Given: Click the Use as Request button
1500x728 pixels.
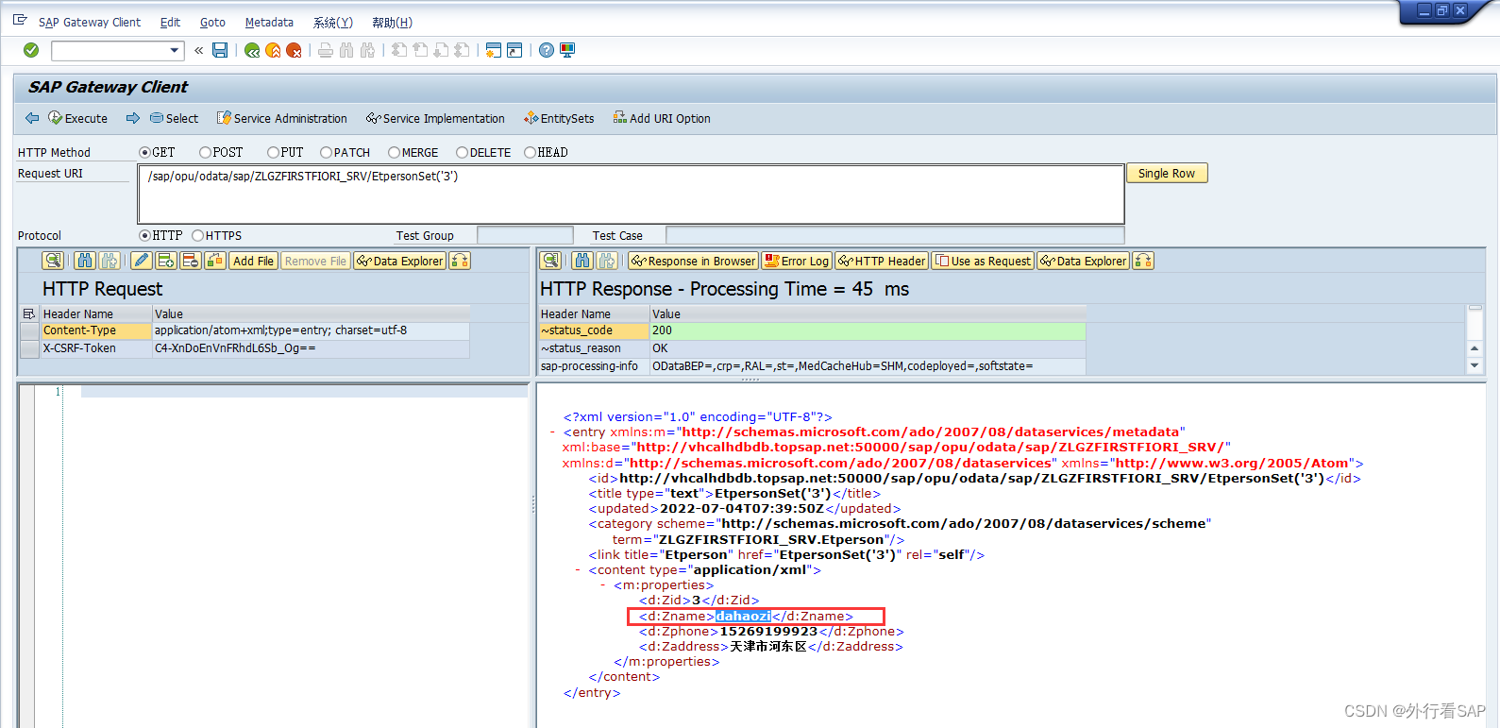Looking at the screenshot, I should tap(983, 261).
